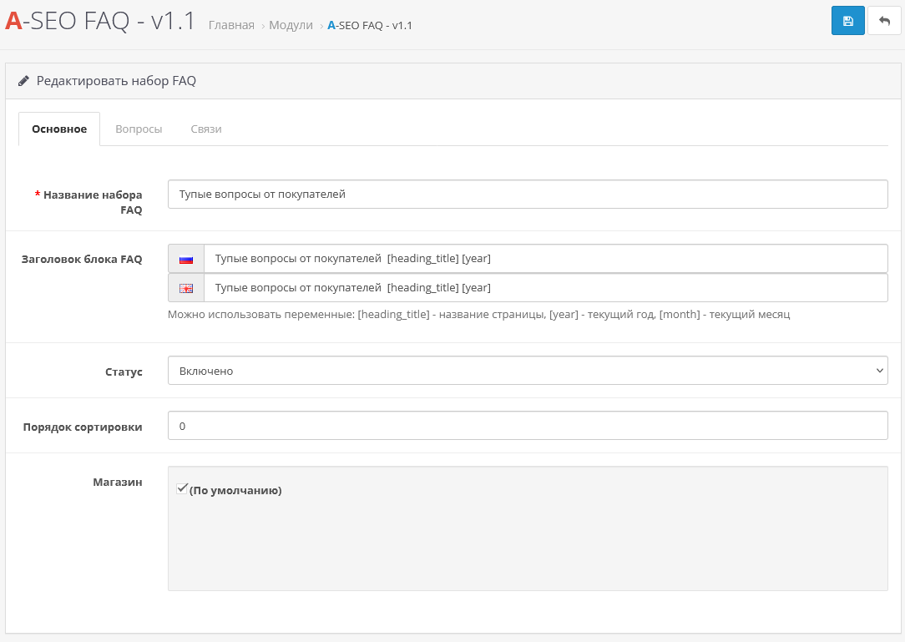Toggle the По умолчанию store checkbox
Screen dimensions: 905x642
click(x=182, y=488)
